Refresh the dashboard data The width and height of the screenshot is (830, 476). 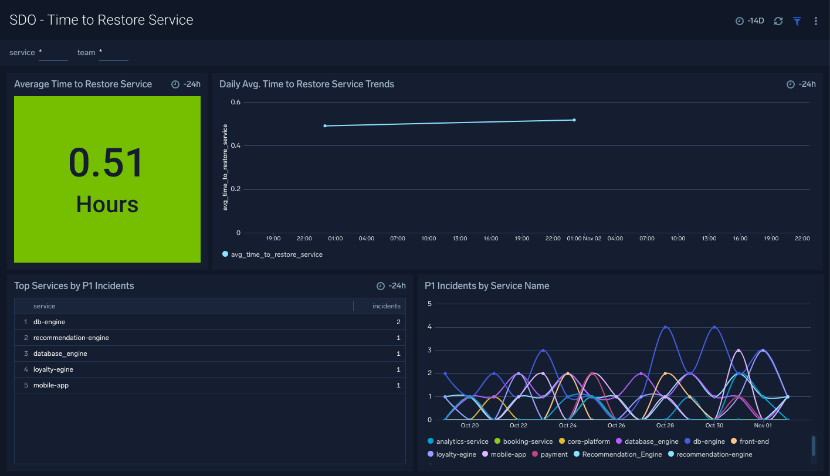point(778,21)
